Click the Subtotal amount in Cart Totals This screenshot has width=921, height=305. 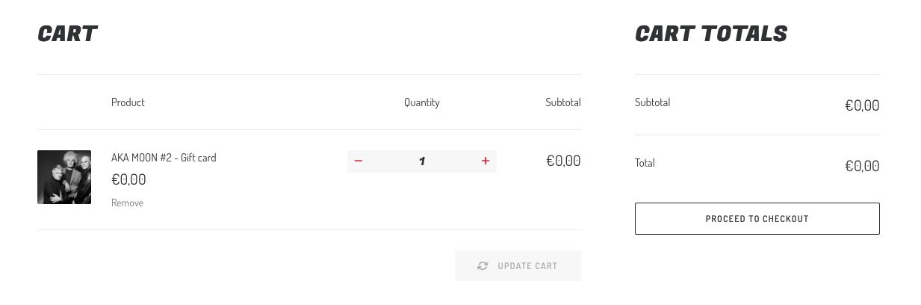[x=861, y=105]
